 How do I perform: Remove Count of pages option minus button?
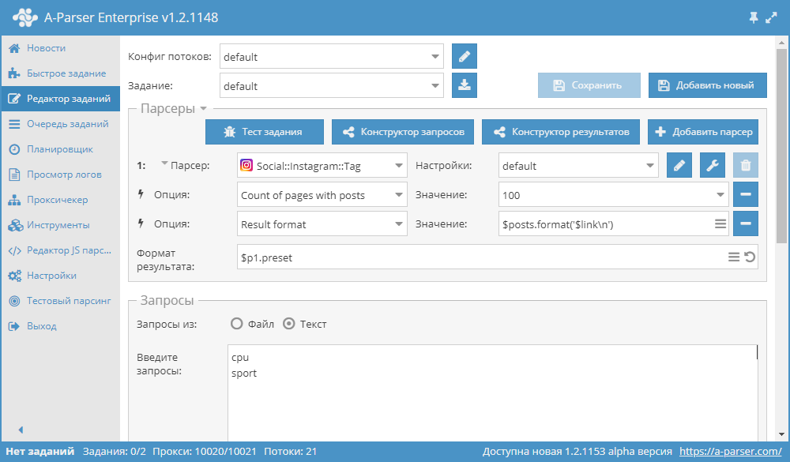[746, 194]
